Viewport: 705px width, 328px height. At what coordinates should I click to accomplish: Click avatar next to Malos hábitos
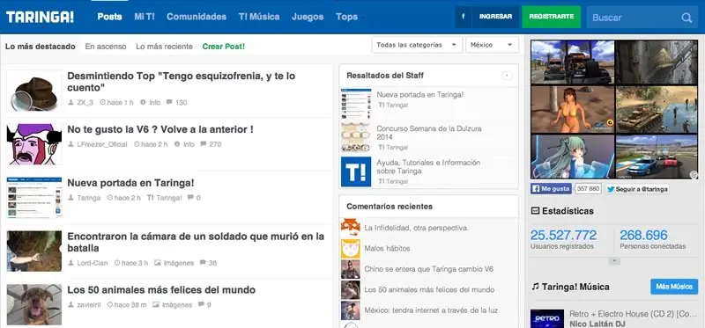(350, 248)
